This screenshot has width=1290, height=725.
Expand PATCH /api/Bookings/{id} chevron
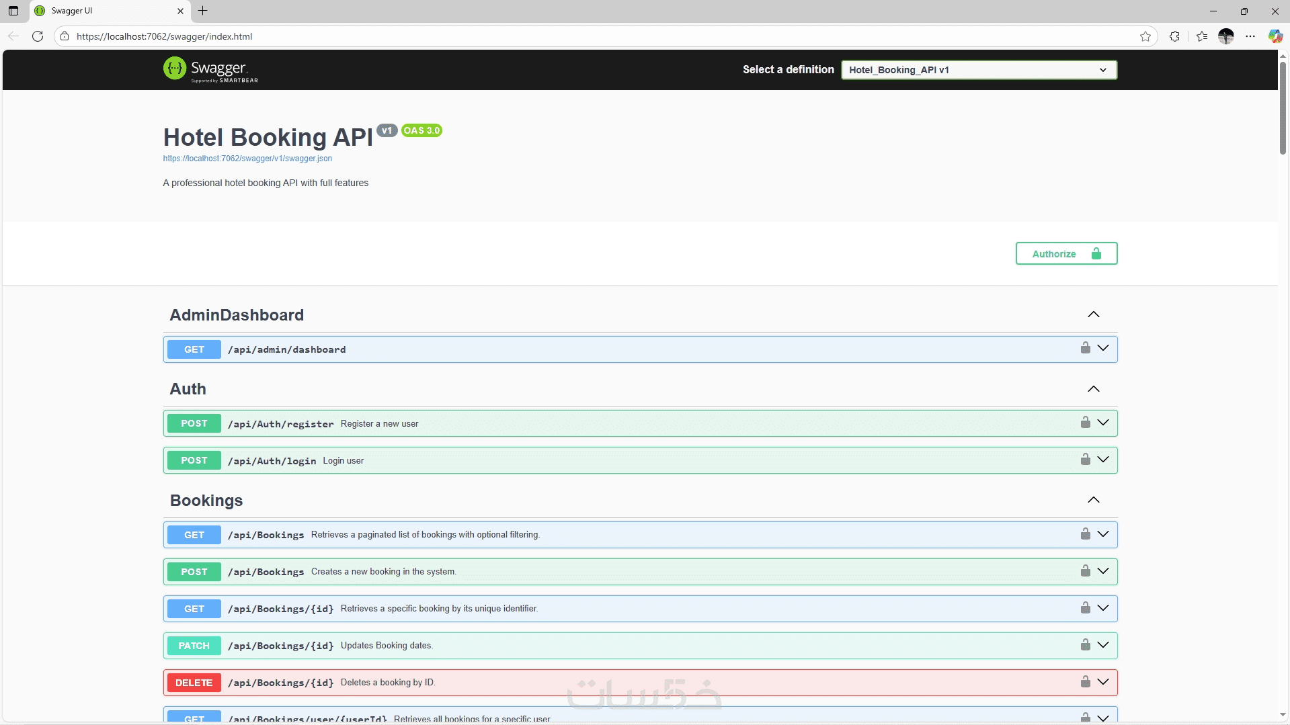click(x=1103, y=645)
